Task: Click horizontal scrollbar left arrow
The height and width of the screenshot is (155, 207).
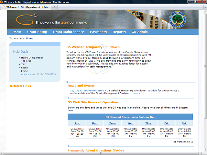Action: 2,153
